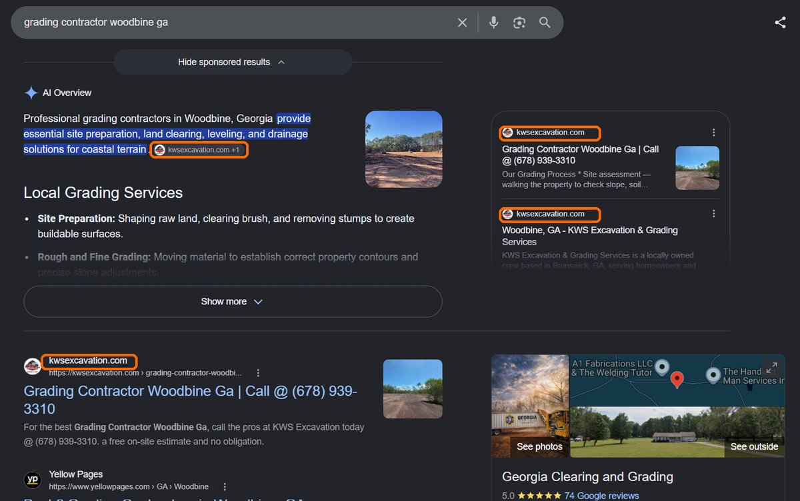Click the Local Grading Services heading
This screenshot has height=501, width=800.
click(x=103, y=193)
